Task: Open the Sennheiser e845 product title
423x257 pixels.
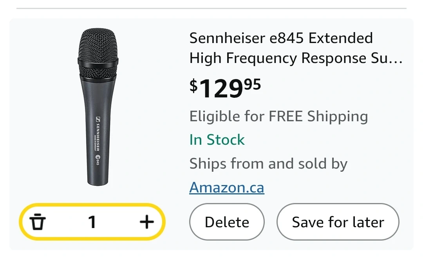Action: tap(296, 48)
